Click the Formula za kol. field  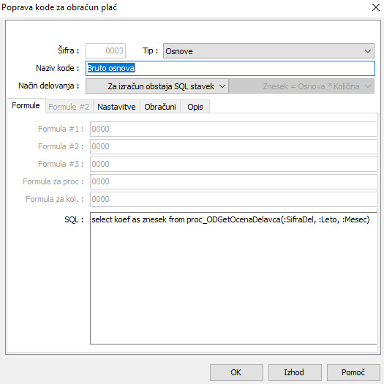click(x=233, y=200)
